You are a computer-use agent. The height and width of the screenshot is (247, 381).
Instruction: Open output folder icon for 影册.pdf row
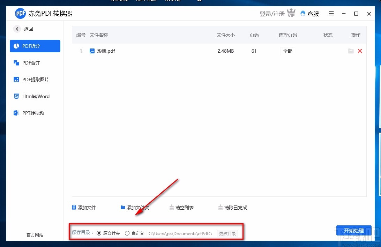(351, 51)
